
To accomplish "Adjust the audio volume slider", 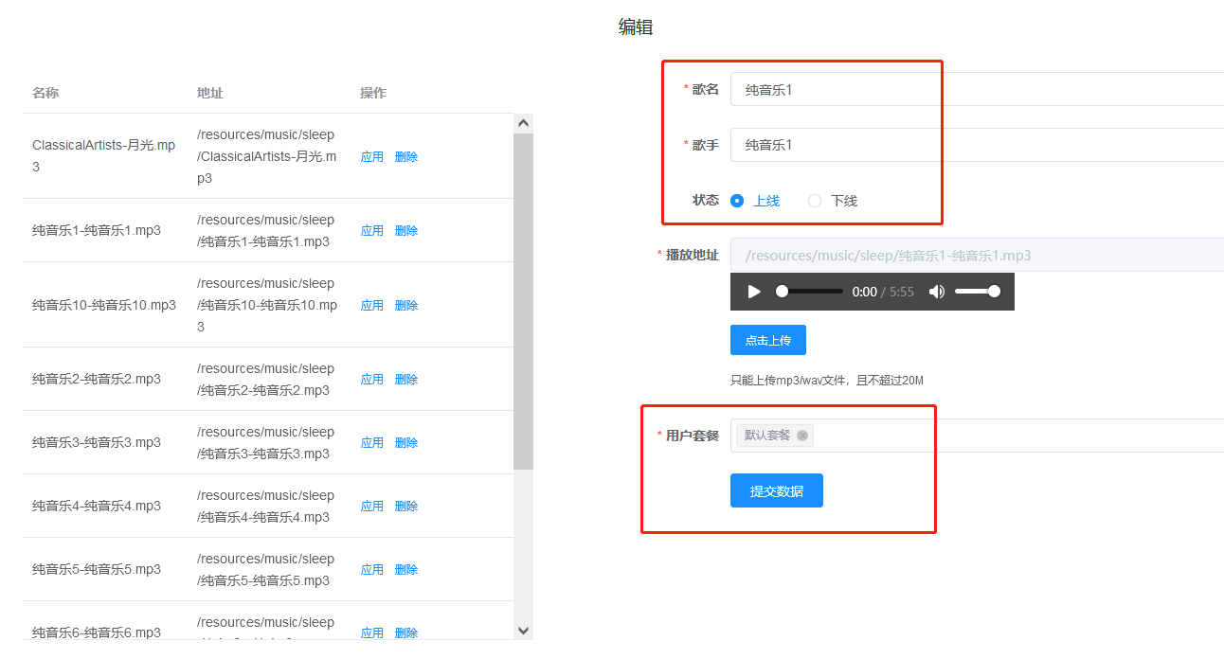I will point(978,292).
